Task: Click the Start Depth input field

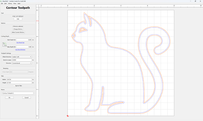Action: point(24,40)
